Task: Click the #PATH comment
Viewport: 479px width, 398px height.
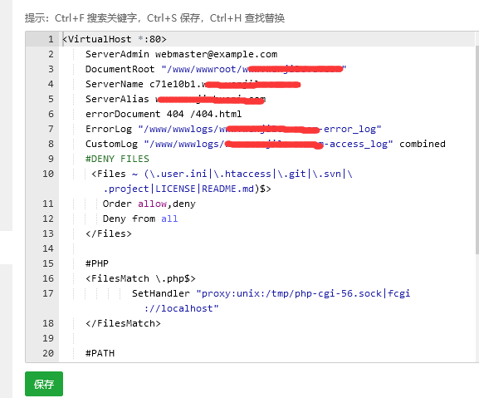Action: click(x=100, y=354)
